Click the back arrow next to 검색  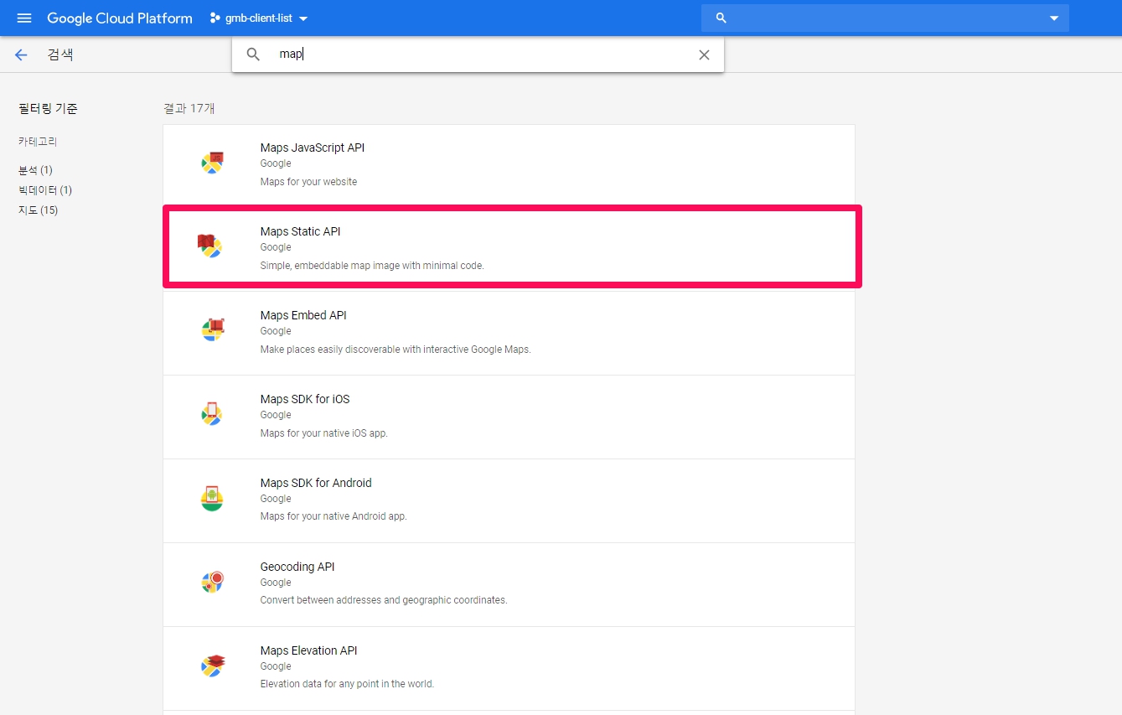[21, 55]
